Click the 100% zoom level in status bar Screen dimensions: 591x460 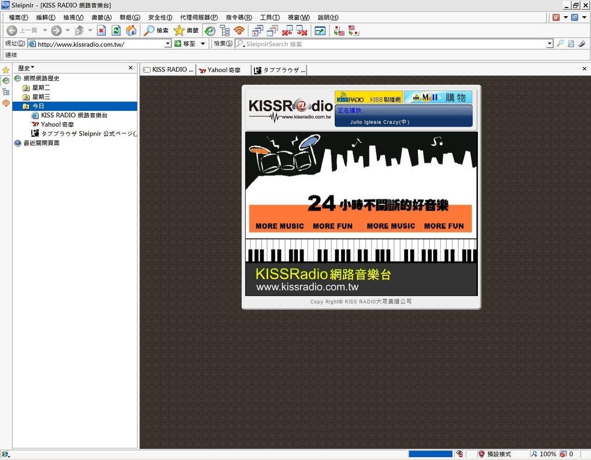coord(544,454)
